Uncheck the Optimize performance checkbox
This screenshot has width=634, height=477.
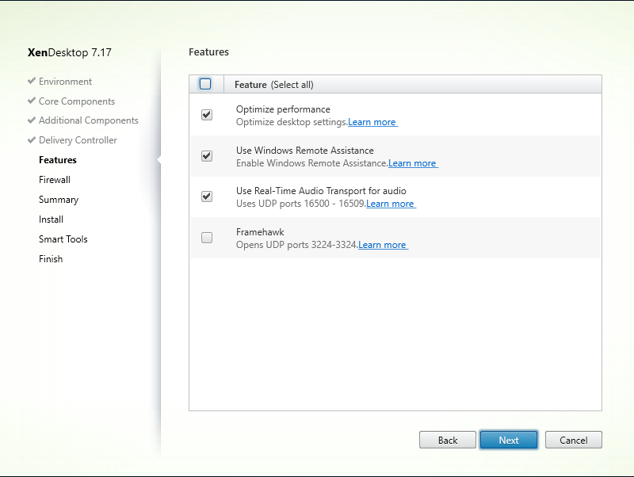tap(207, 115)
